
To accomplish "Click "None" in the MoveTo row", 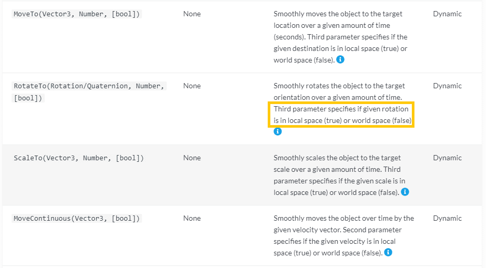I will pyautogui.click(x=192, y=14).
